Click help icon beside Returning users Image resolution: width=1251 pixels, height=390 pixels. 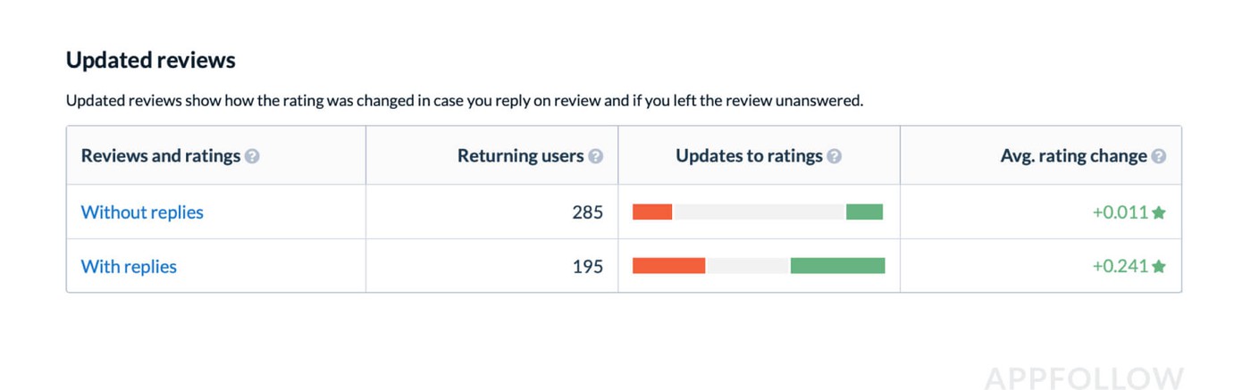pyautogui.click(x=596, y=156)
